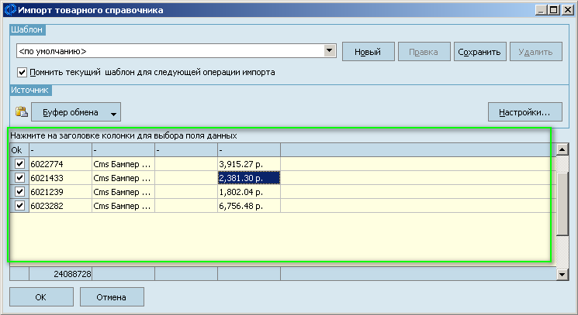Uncheck the row 6021239 checkbox
Image resolution: width=578 pixels, height=315 pixels.
pyautogui.click(x=19, y=192)
